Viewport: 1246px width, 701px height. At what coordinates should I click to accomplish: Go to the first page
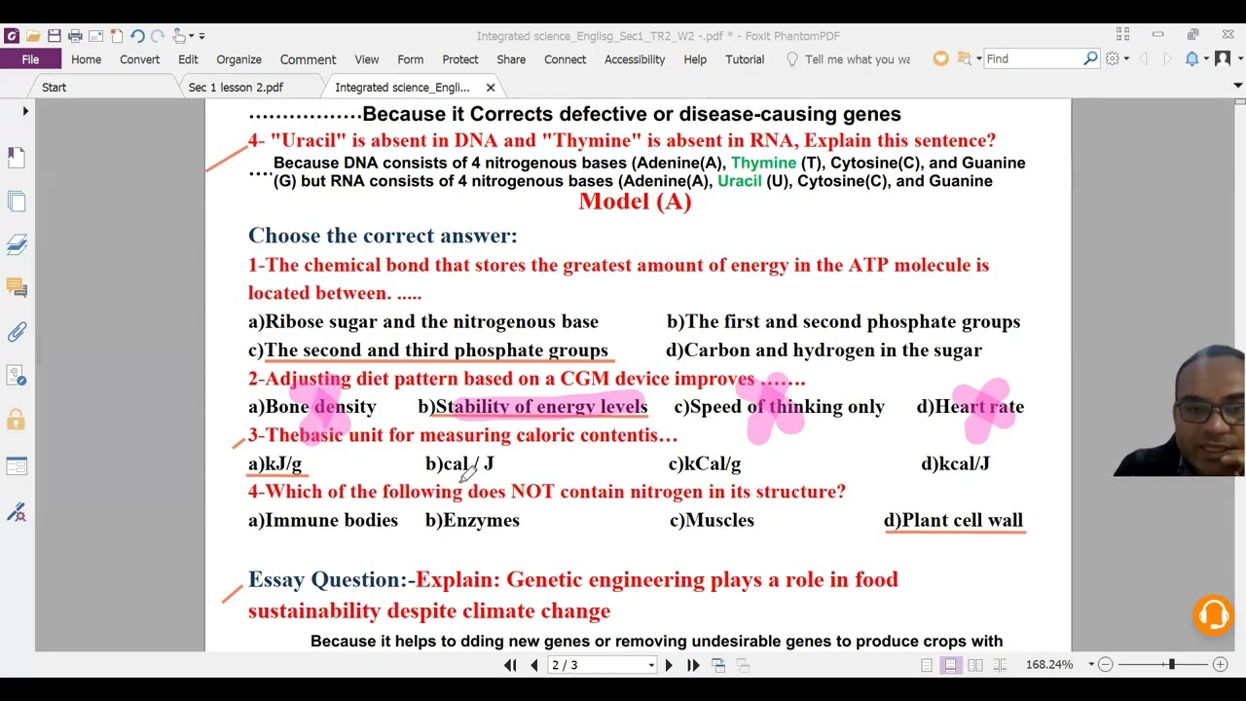(x=510, y=665)
